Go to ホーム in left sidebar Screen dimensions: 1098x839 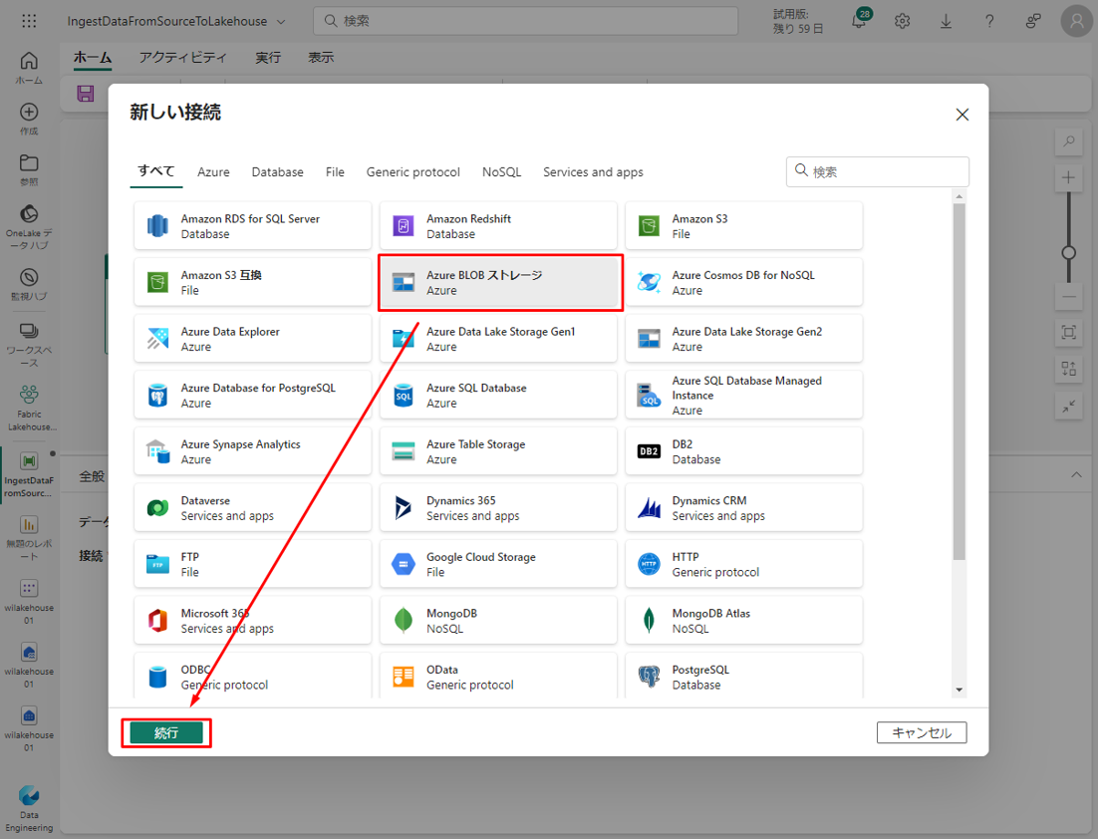pyautogui.click(x=29, y=68)
